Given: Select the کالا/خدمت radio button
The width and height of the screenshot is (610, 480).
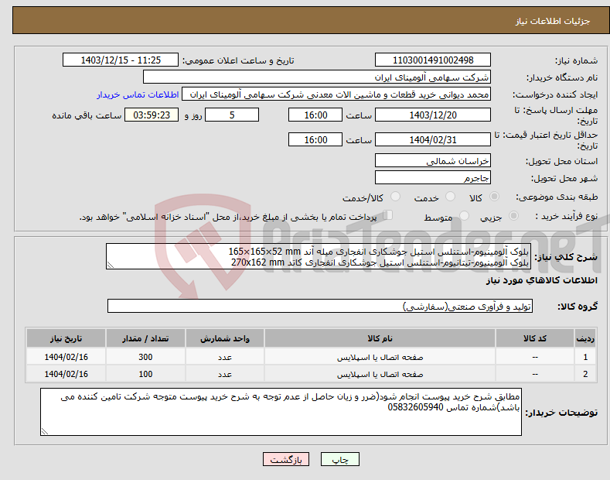Looking at the screenshot, I should tap(395, 197).
